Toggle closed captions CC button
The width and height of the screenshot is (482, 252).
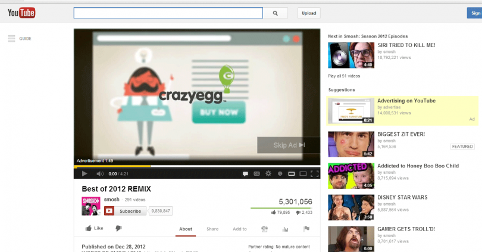256,174
